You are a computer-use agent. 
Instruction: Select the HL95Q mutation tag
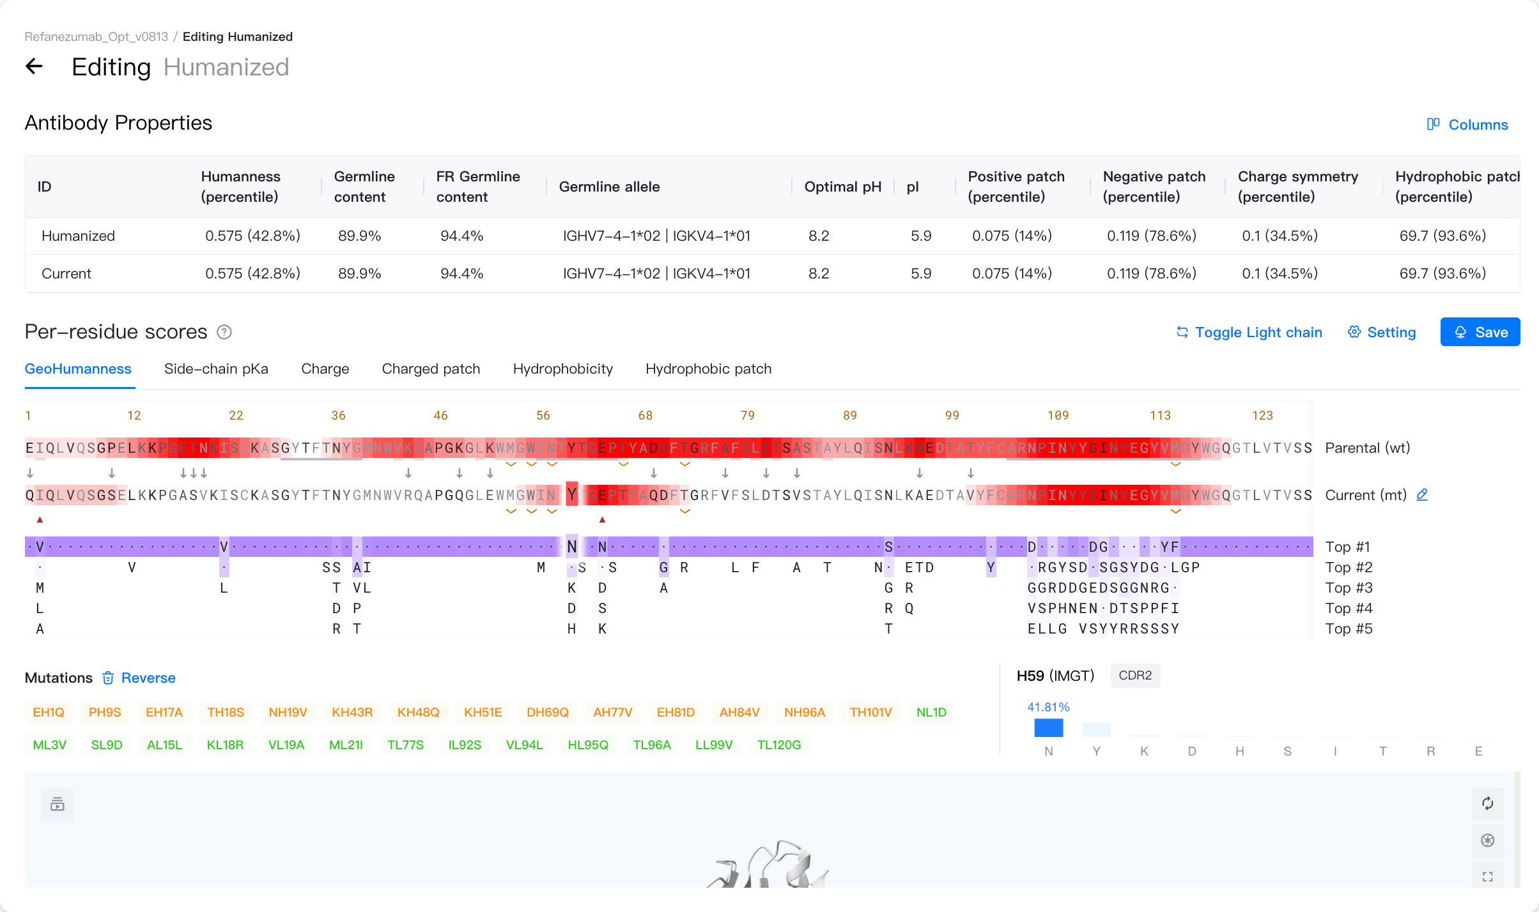coord(588,745)
